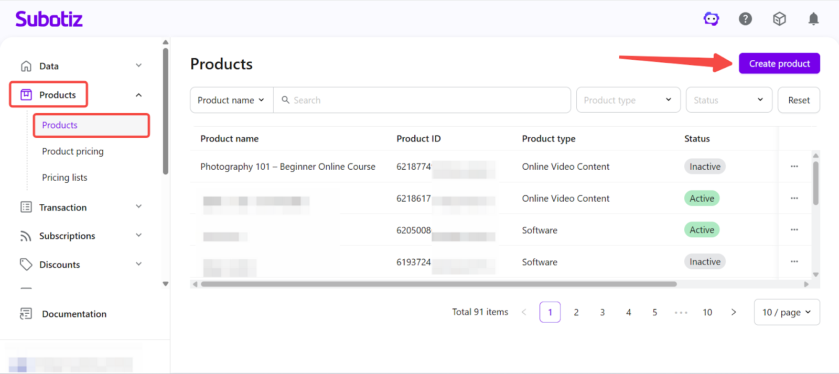The height and width of the screenshot is (374, 839).
Task: Select Product pricing in sidebar
Action: (x=73, y=151)
